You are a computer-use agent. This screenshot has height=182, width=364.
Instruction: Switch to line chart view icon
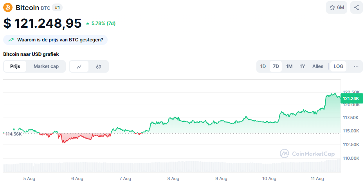tap(79, 66)
